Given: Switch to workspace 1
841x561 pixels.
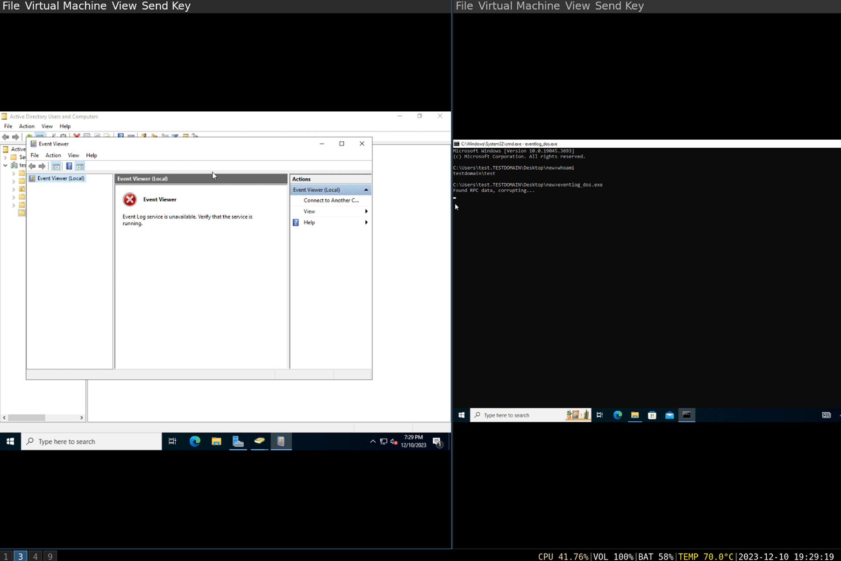Looking at the screenshot, I should click(x=6, y=556).
